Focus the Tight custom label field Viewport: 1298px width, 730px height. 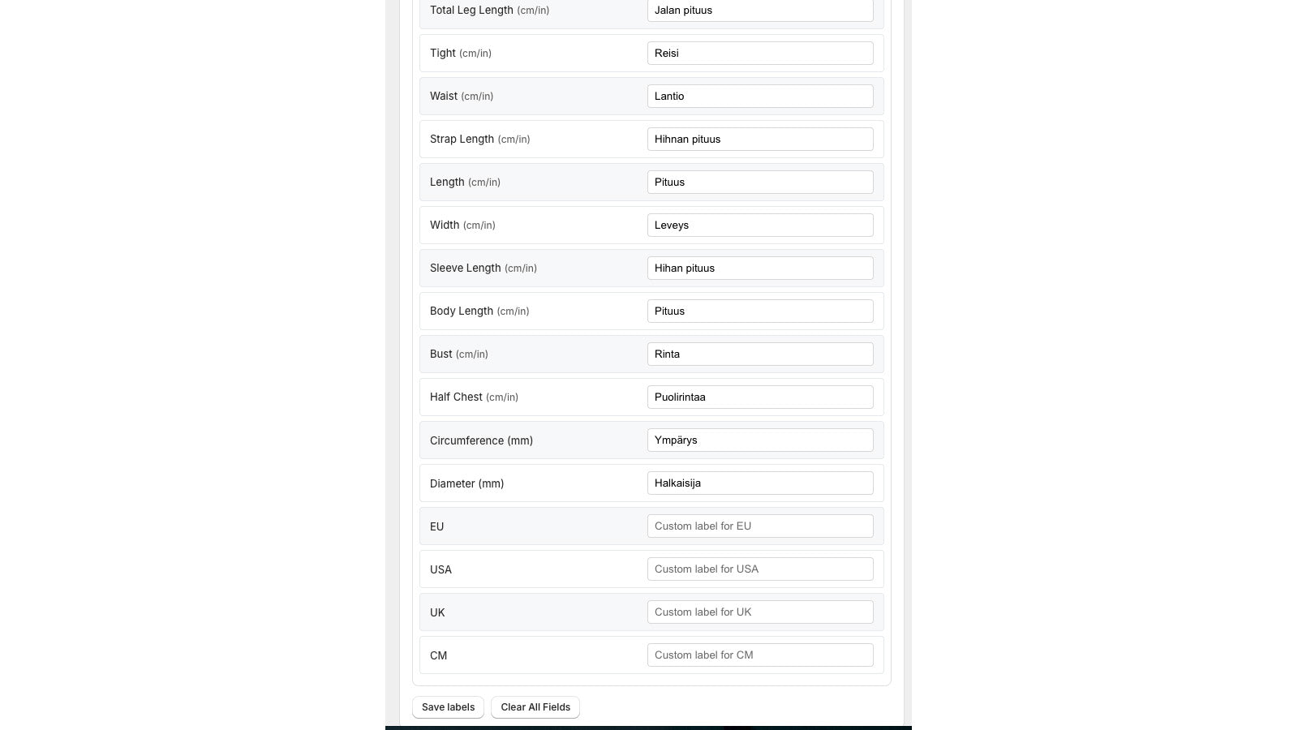[x=759, y=54]
